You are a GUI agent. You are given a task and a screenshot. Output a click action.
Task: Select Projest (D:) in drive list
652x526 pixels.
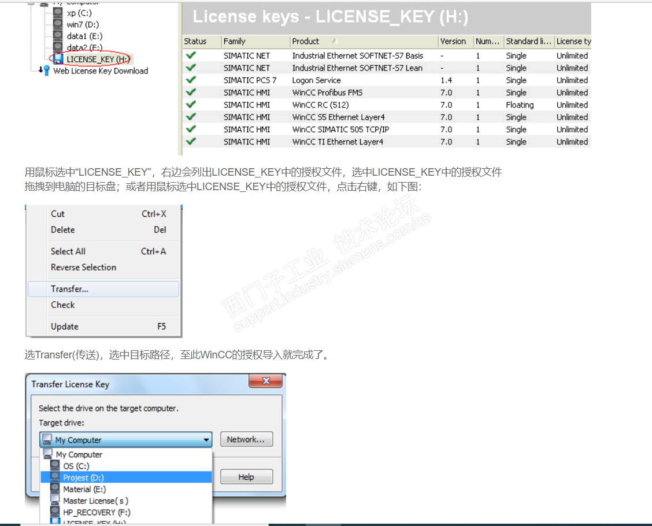point(126,477)
